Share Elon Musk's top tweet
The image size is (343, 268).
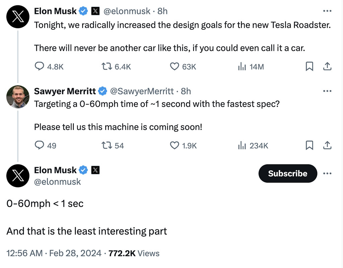pyautogui.click(x=327, y=67)
